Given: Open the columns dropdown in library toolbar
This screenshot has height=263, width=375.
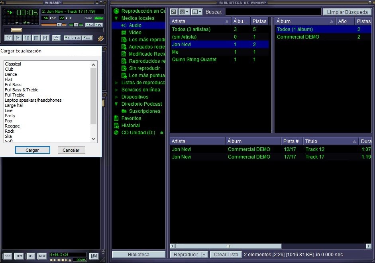Looking at the screenshot, I should click(x=197, y=12).
